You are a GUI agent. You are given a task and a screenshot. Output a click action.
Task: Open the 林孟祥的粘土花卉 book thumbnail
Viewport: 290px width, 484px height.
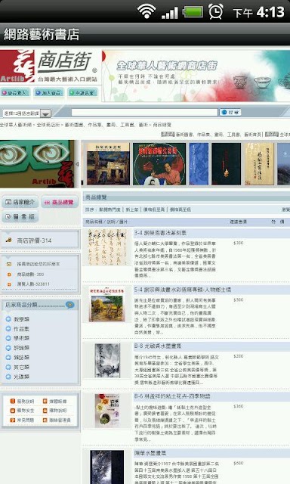click(106, 410)
